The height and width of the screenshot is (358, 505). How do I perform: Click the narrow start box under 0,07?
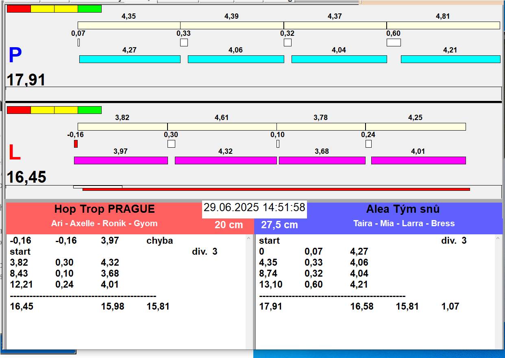(78, 42)
